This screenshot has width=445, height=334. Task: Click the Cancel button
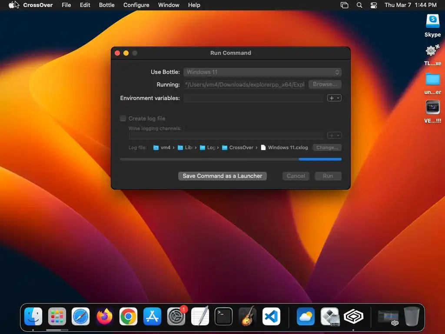pyautogui.click(x=296, y=176)
